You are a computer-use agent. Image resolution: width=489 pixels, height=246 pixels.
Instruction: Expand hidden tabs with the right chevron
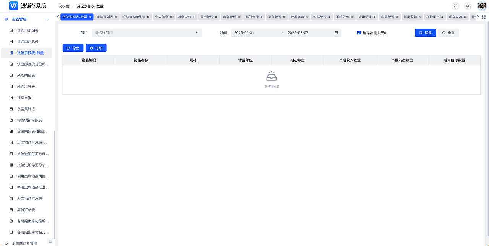click(x=477, y=17)
